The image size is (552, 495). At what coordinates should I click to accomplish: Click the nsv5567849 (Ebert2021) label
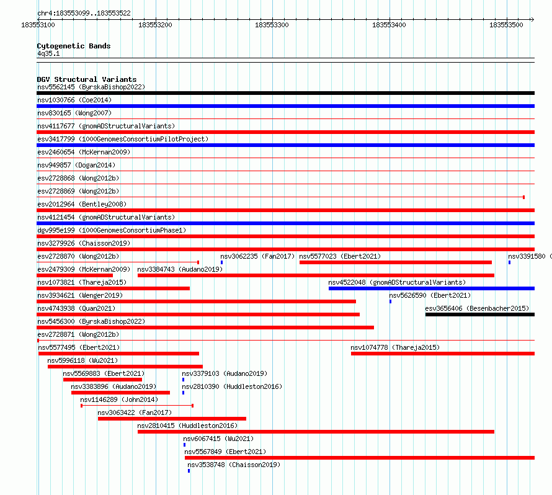pos(225,452)
